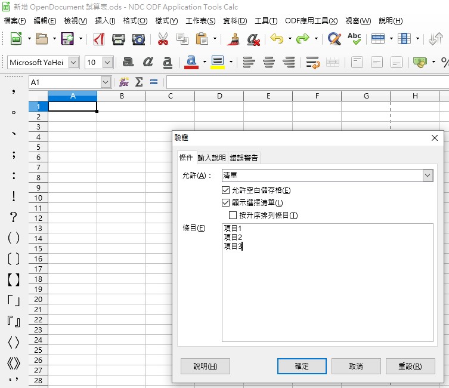Expand the 允許 dropdown showing 清單
449x388 pixels.
click(x=428, y=175)
